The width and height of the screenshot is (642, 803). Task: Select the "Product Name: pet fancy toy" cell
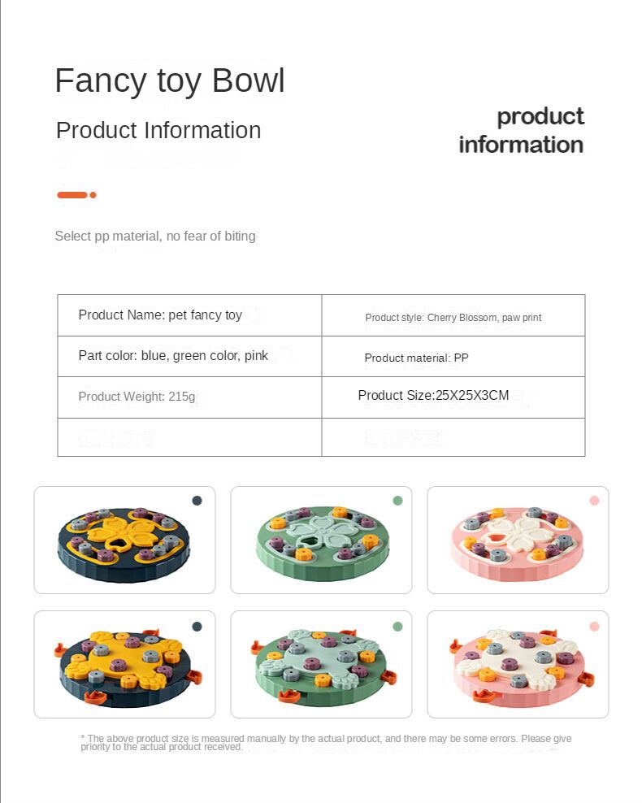point(160,315)
